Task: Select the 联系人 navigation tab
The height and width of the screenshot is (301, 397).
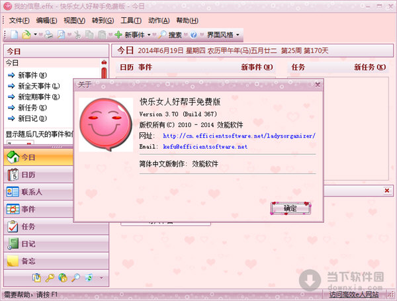Action: coord(38,192)
